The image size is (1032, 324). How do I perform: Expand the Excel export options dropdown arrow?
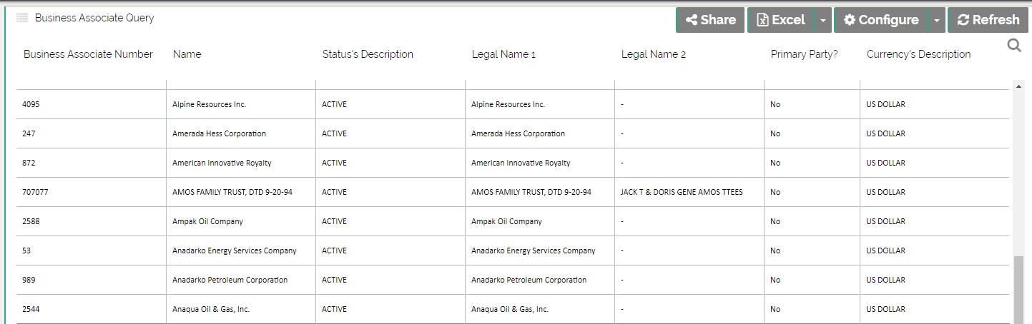tap(823, 20)
